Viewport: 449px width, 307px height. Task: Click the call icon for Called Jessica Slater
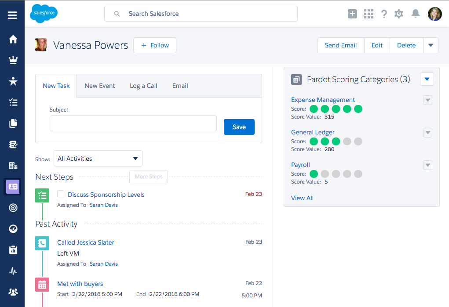42,243
